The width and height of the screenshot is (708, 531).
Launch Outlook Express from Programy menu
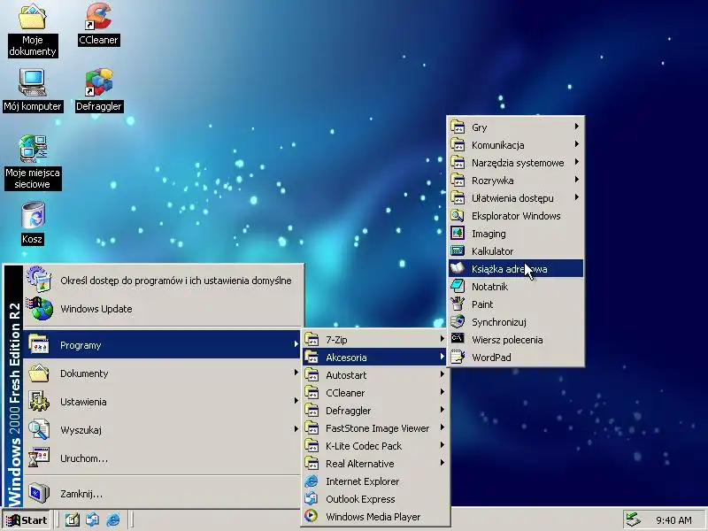(375, 499)
